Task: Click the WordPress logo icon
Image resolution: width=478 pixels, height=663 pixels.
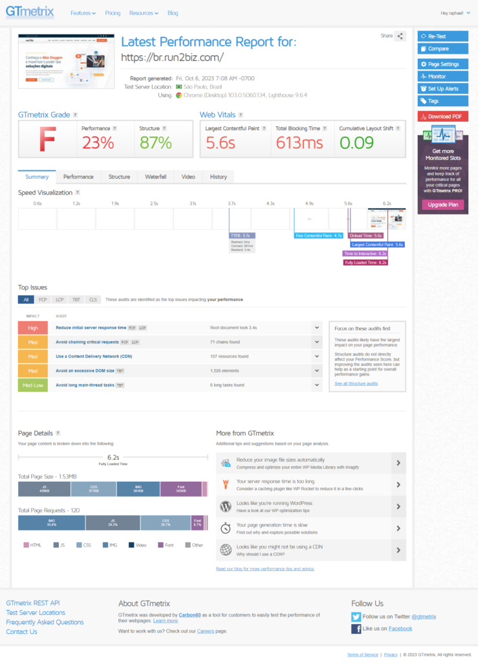Action: (x=226, y=506)
